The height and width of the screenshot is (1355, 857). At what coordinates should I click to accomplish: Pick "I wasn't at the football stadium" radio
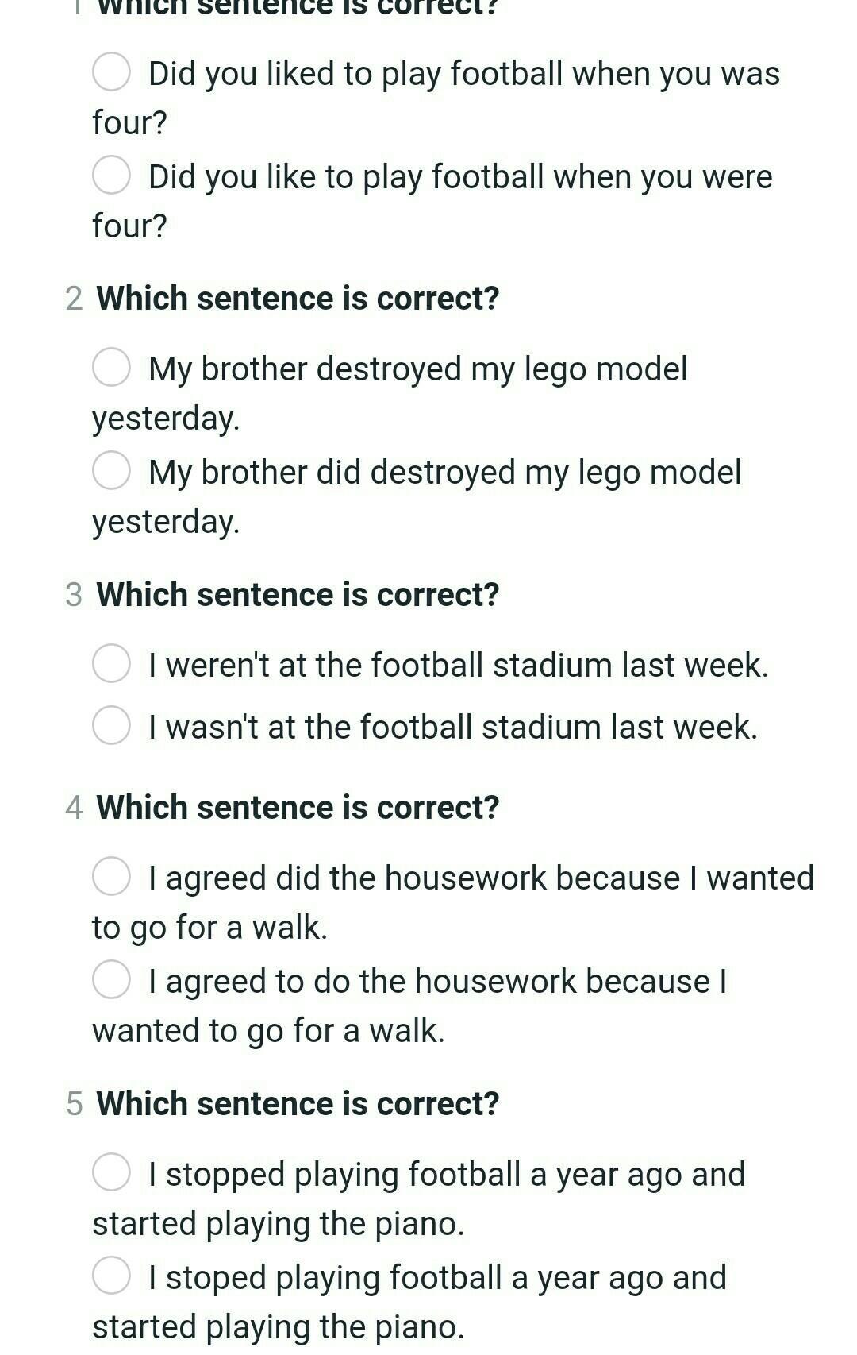pyautogui.click(x=111, y=725)
